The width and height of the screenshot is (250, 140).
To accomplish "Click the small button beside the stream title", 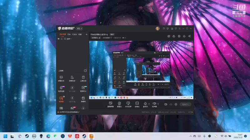I will coord(112,35).
